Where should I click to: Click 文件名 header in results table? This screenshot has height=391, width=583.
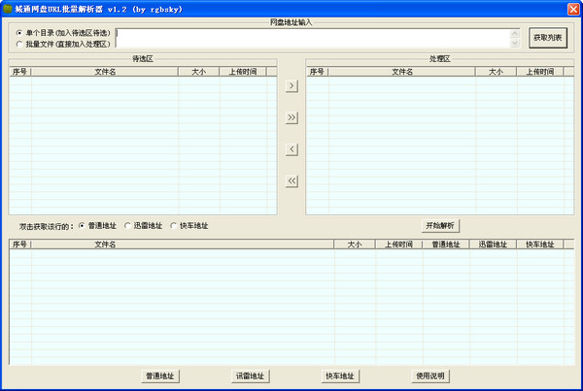183,244
